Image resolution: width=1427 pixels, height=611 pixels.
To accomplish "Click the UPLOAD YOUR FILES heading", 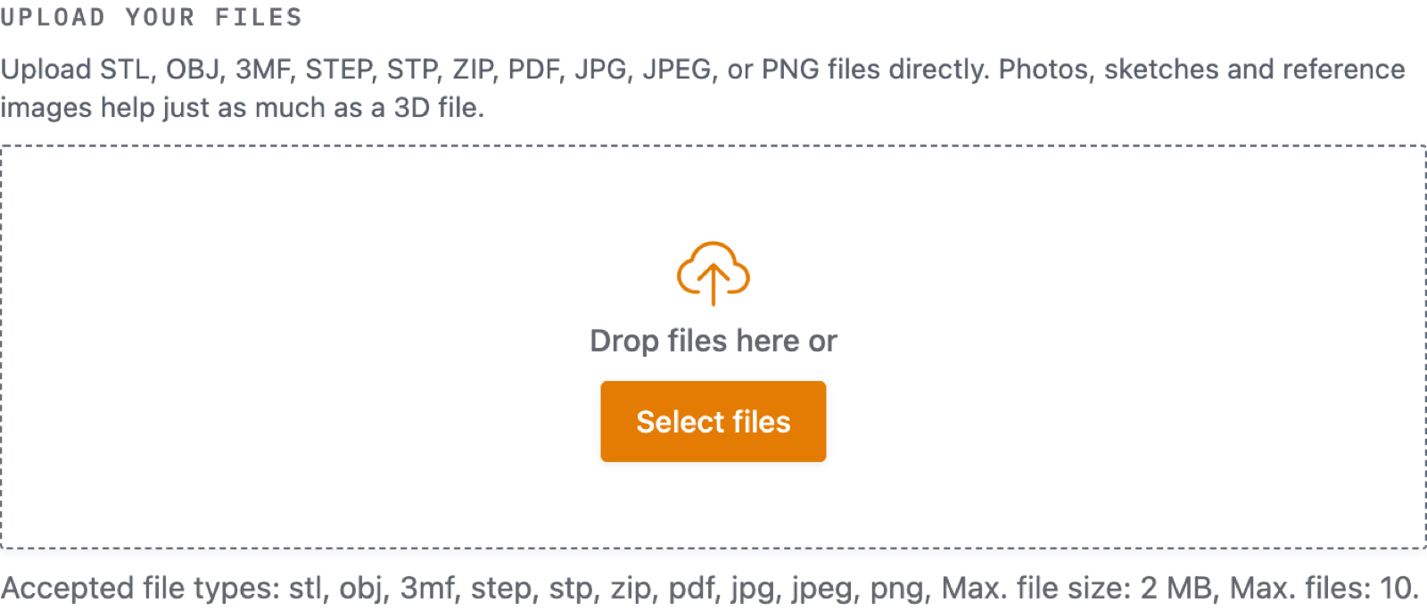I will pyautogui.click(x=151, y=17).
